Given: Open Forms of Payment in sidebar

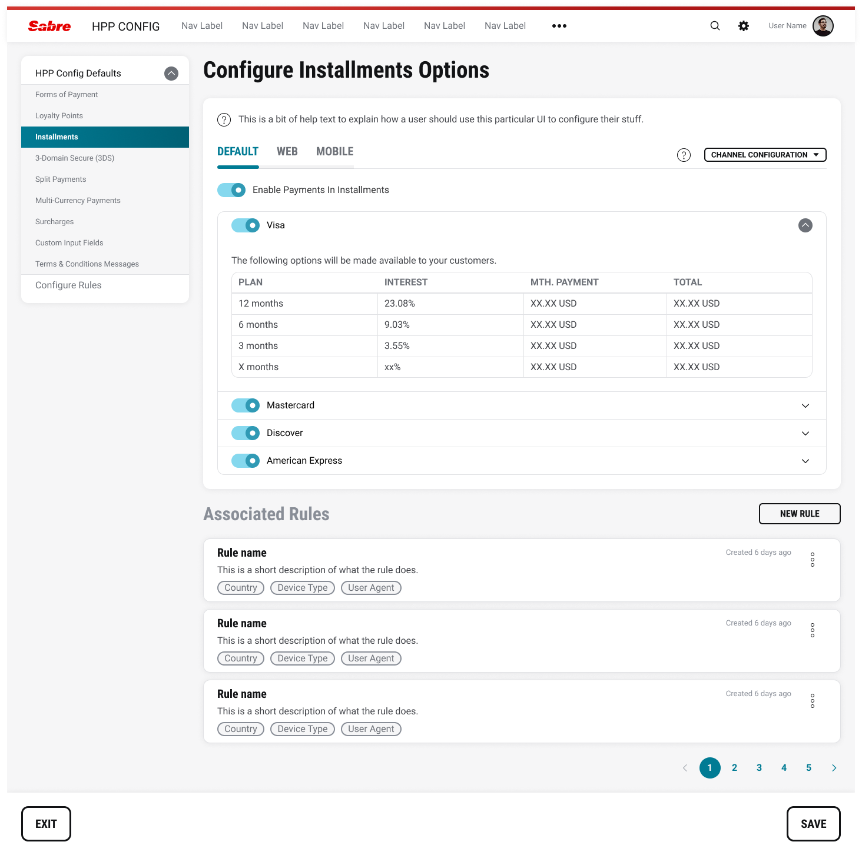Looking at the screenshot, I should point(105,95).
